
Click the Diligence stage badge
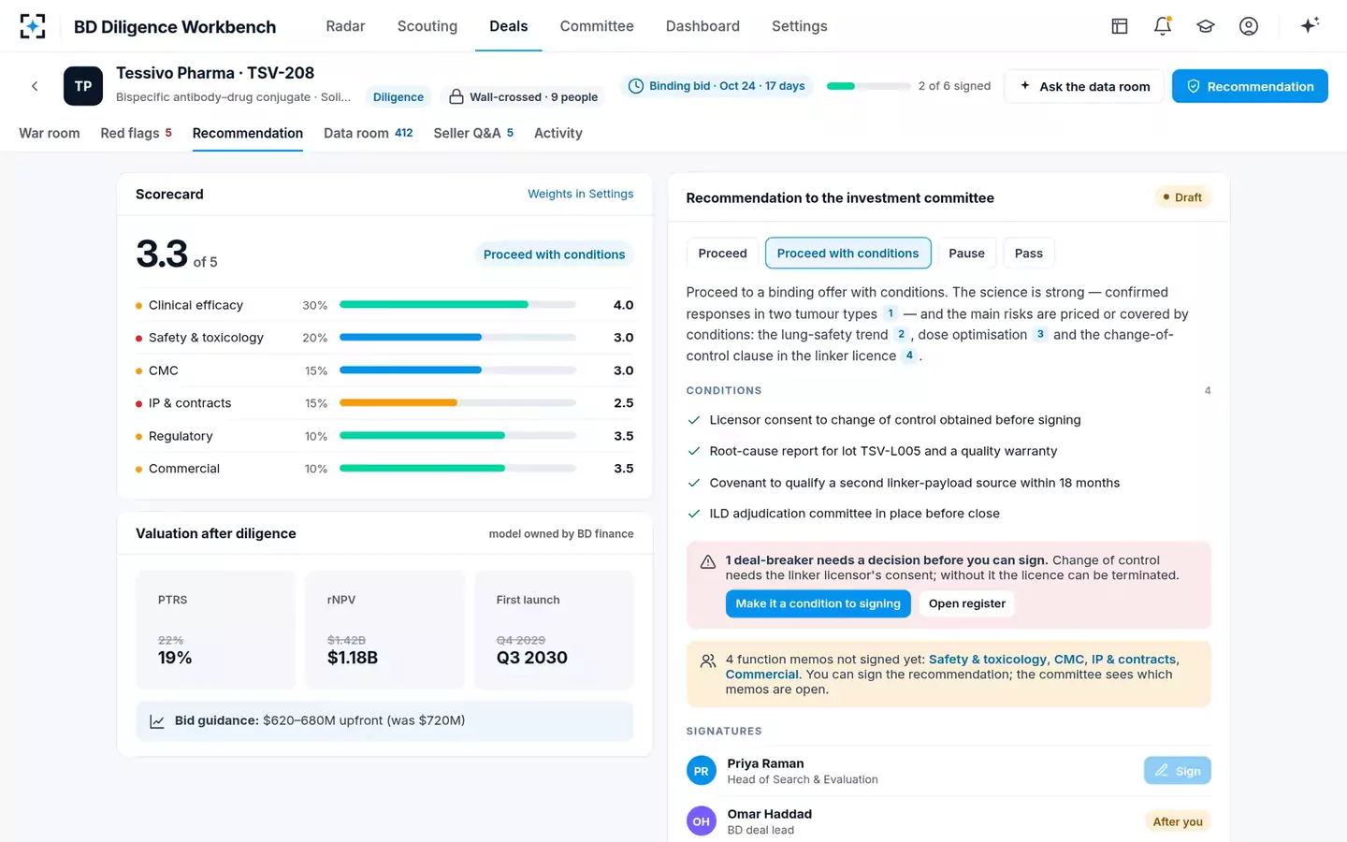pyautogui.click(x=398, y=96)
